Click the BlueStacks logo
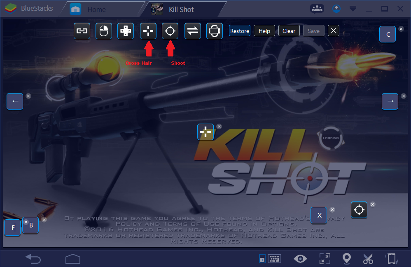The width and height of the screenshot is (411, 267). pyautogui.click(x=11, y=8)
